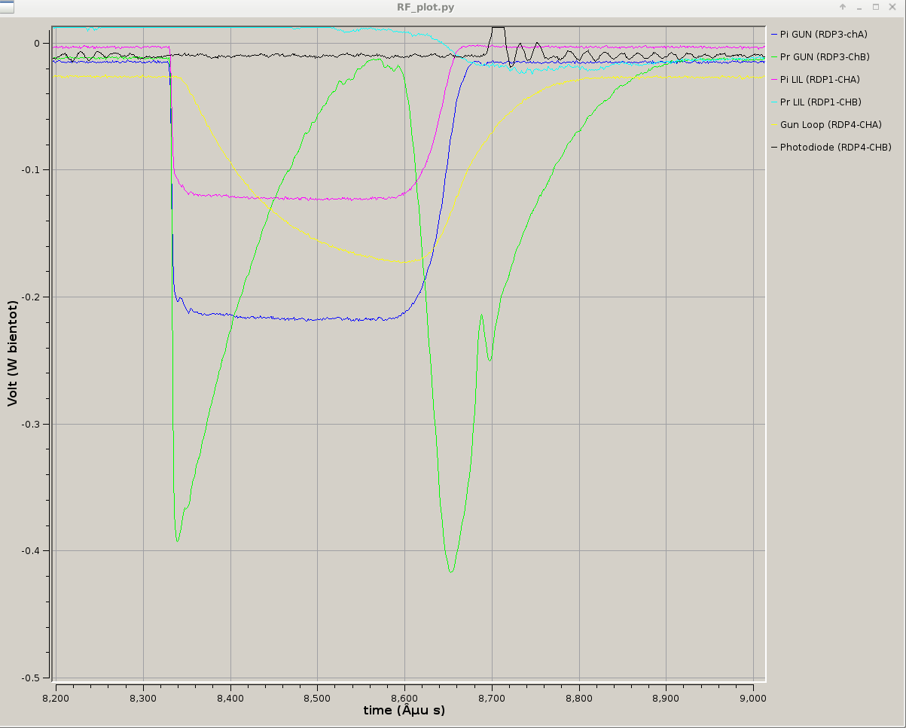The width and height of the screenshot is (906, 728).
Task: Click the Volt (W bientot) axis label
Action: pos(12,353)
